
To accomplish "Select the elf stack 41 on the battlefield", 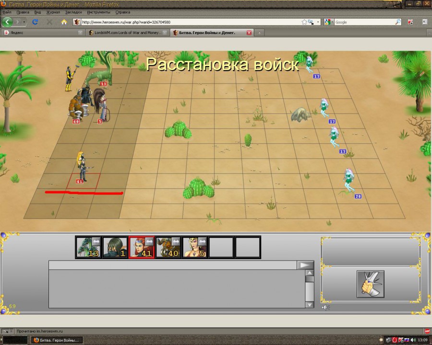I will pos(82,167).
